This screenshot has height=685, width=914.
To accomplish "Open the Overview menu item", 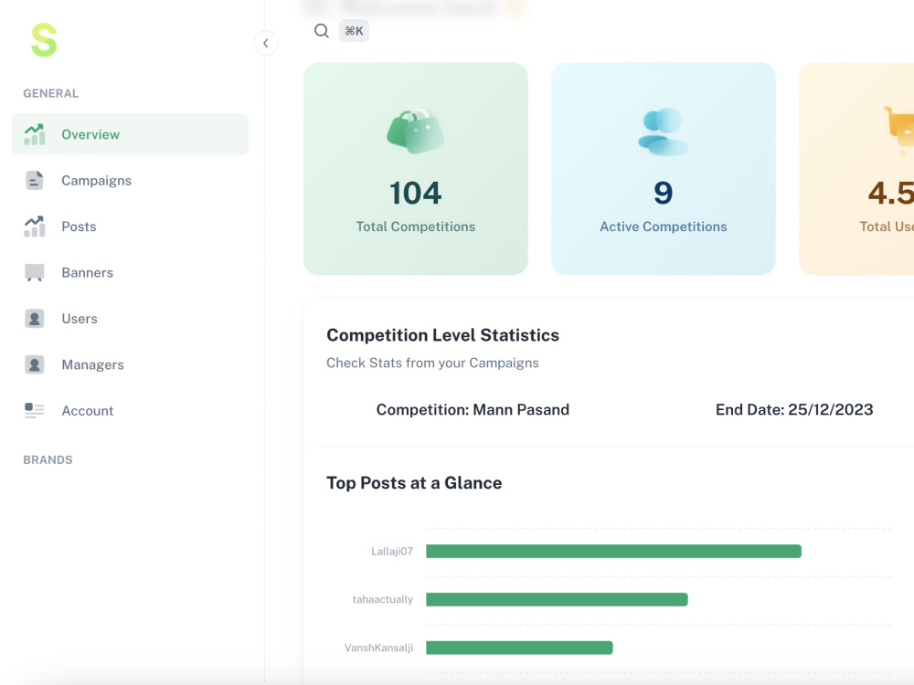I will [130, 134].
